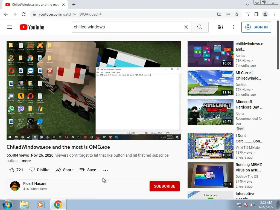Click the share this page icon
Screen dimensions: 280x210
coord(228,14)
